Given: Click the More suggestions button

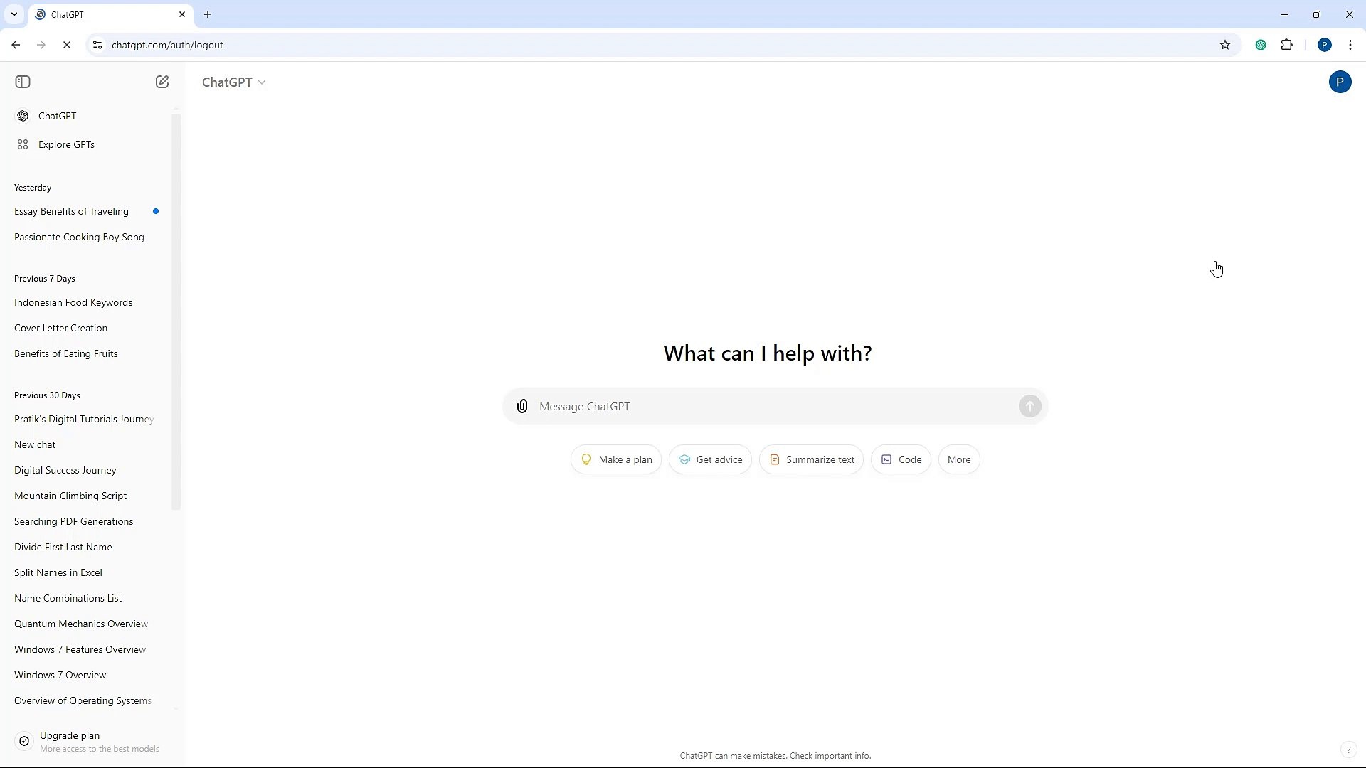Looking at the screenshot, I should [x=958, y=459].
